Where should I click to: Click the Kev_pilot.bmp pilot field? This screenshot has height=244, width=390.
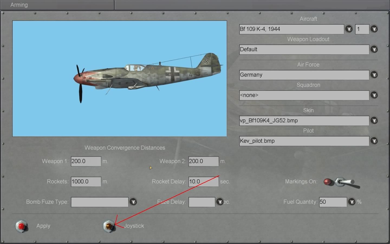(304, 141)
